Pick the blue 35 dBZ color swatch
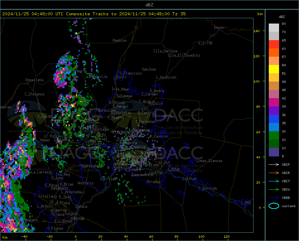The image size is (299, 241). pyautogui.click(x=274, y=119)
